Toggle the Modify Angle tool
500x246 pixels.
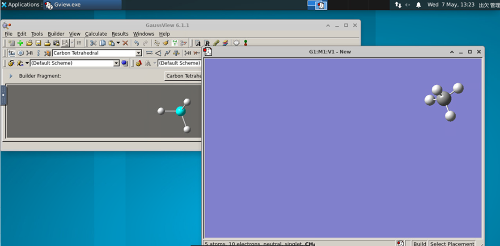tap(158, 53)
